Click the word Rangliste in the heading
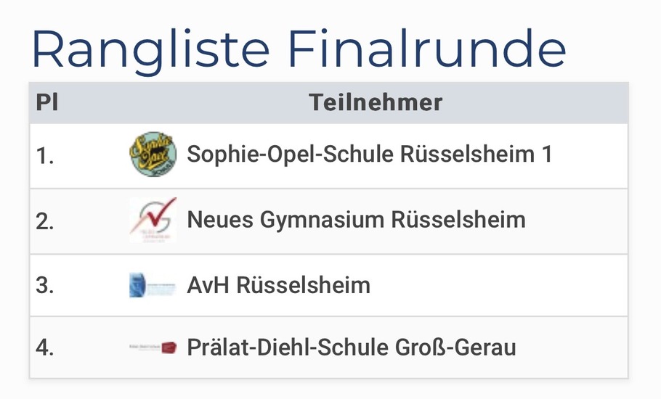The width and height of the screenshot is (661, 399). (150, 49)
